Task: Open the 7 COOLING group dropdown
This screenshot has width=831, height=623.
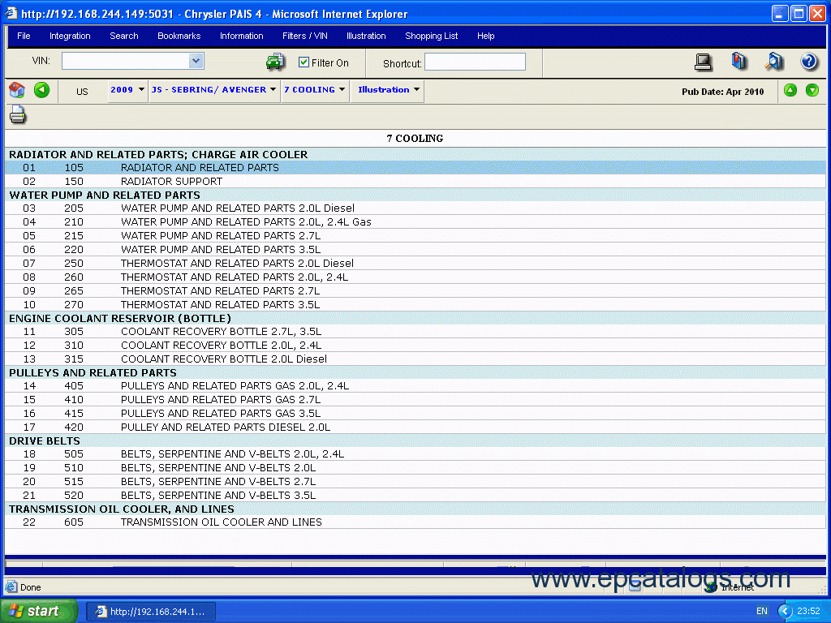Action: (x=314, y=90)
